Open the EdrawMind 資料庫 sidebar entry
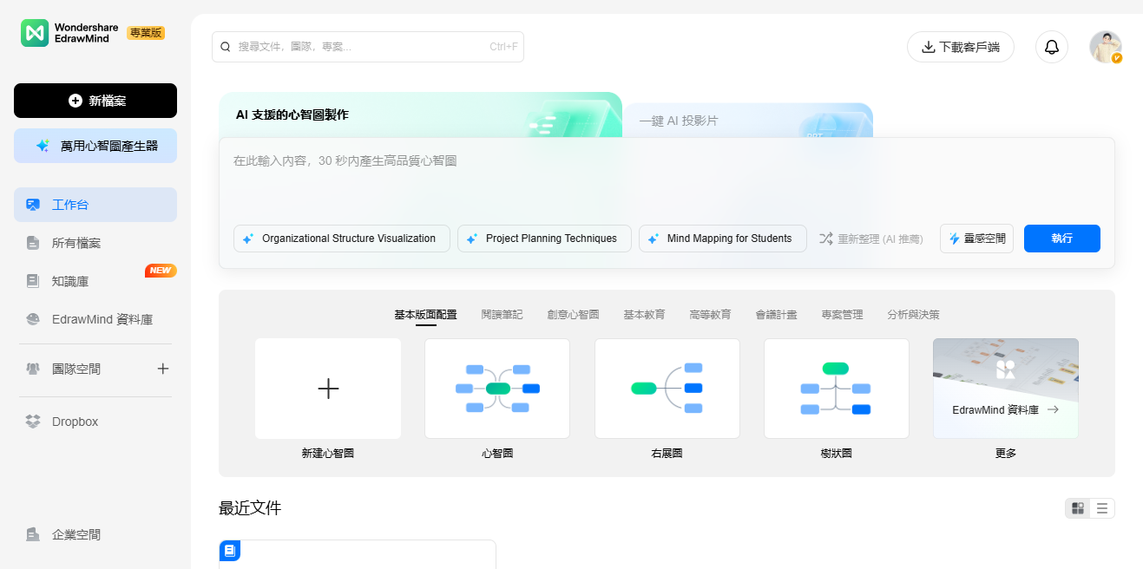1143x569 pixels. [95, 318]
